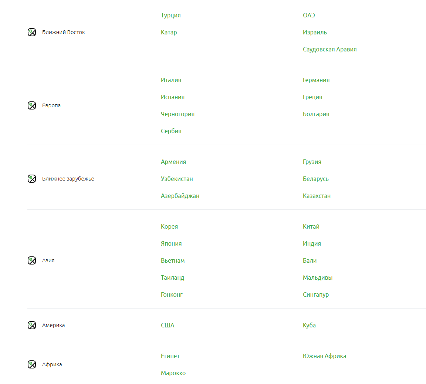Click the icon beside Америка
Viewport: 426px width, 384px height.
click(32, 325)
